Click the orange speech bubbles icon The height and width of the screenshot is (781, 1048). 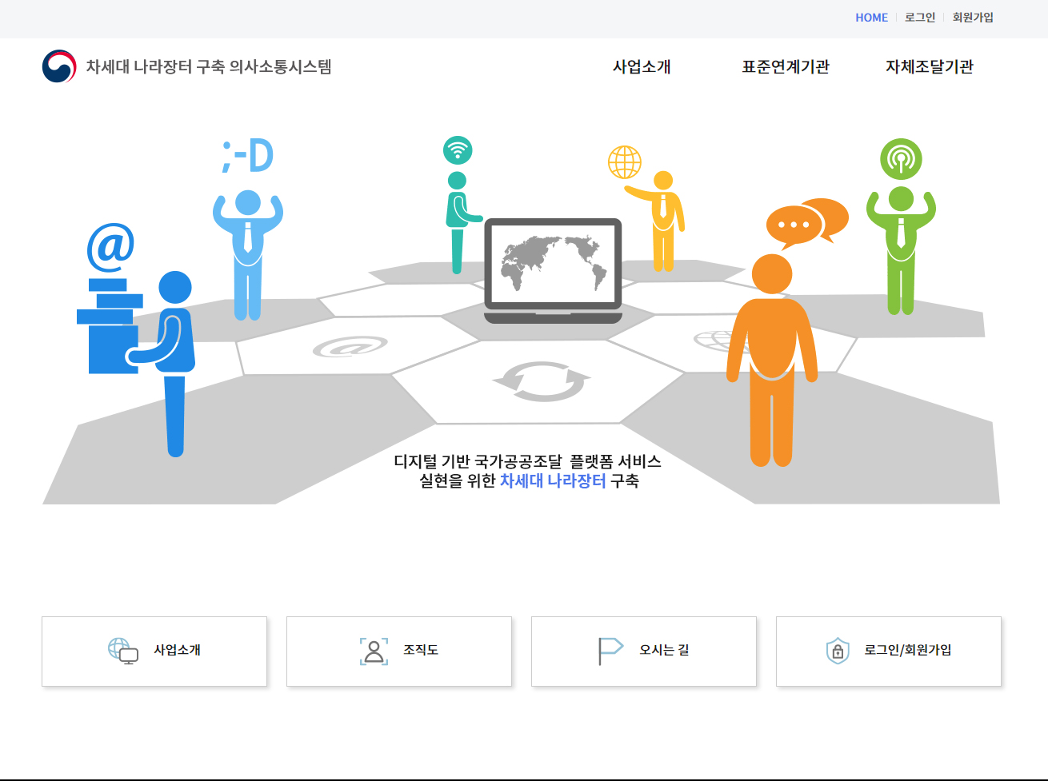(x=806, y=222)
